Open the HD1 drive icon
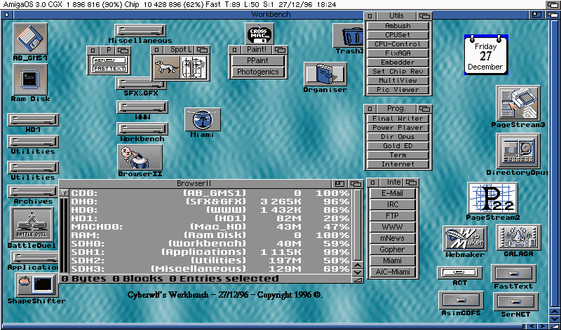Screen dimensions: 561x330 tap(33, 119)
